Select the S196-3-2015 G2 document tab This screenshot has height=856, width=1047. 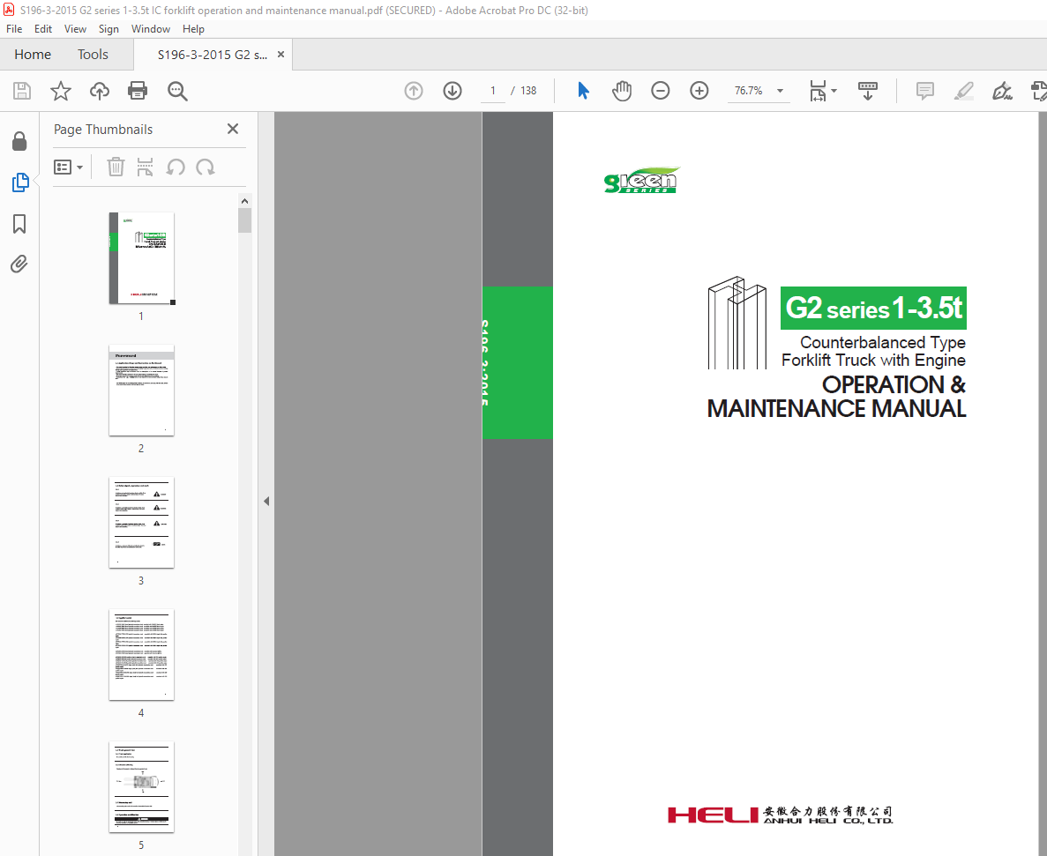click(x=213, y=55)
